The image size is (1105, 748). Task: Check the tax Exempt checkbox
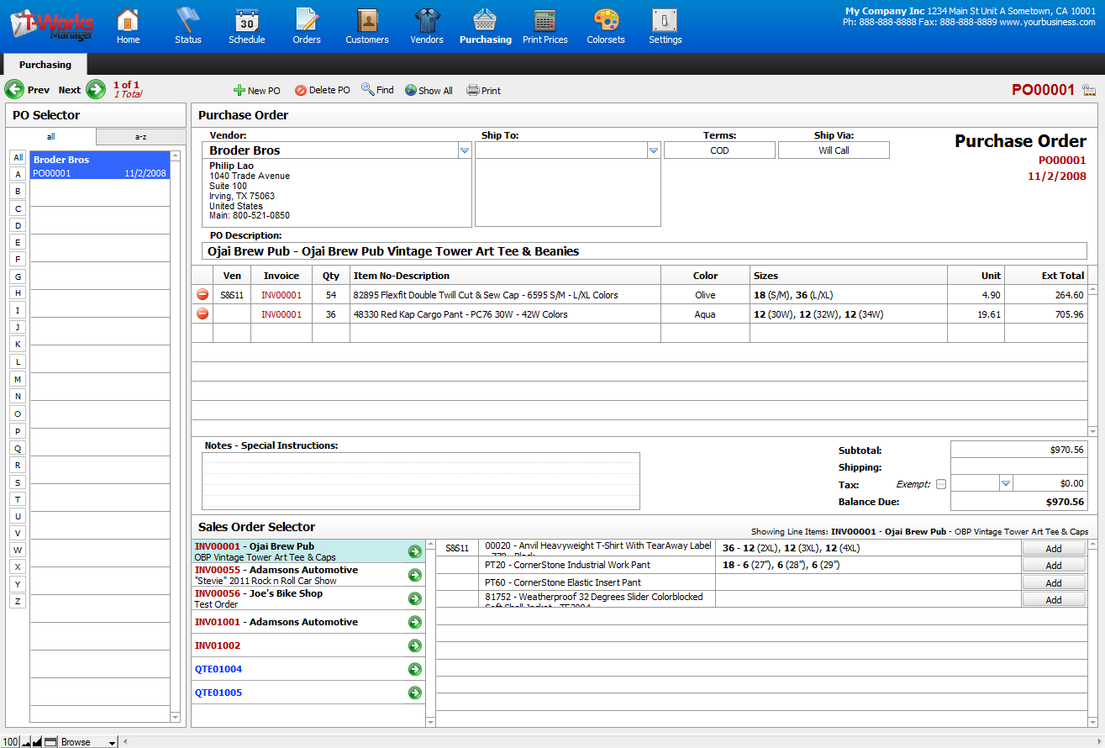(x=941, y=484)
